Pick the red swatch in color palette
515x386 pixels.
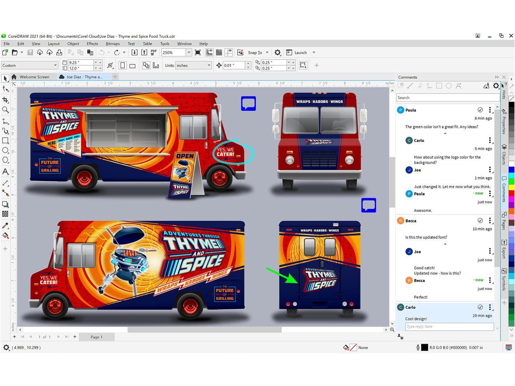pos(511,193)
